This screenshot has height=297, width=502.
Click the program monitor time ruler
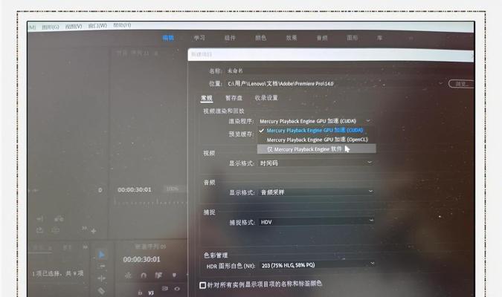(x=149, y=203)
